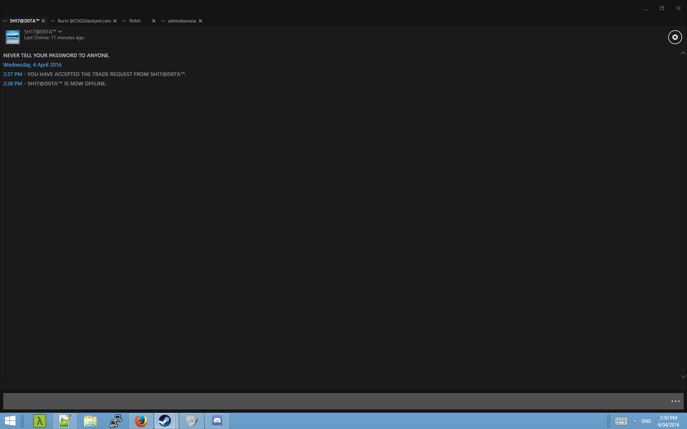Show hidden system tray icons
Screen dimensions: 687x429
635,421
